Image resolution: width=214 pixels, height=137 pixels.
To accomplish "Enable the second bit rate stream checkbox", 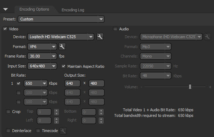I will [18, 93].
